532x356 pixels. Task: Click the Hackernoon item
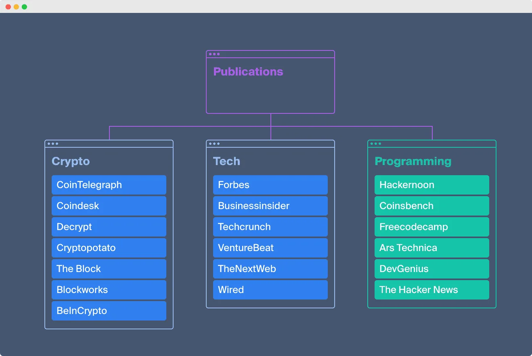pos(432,185)
